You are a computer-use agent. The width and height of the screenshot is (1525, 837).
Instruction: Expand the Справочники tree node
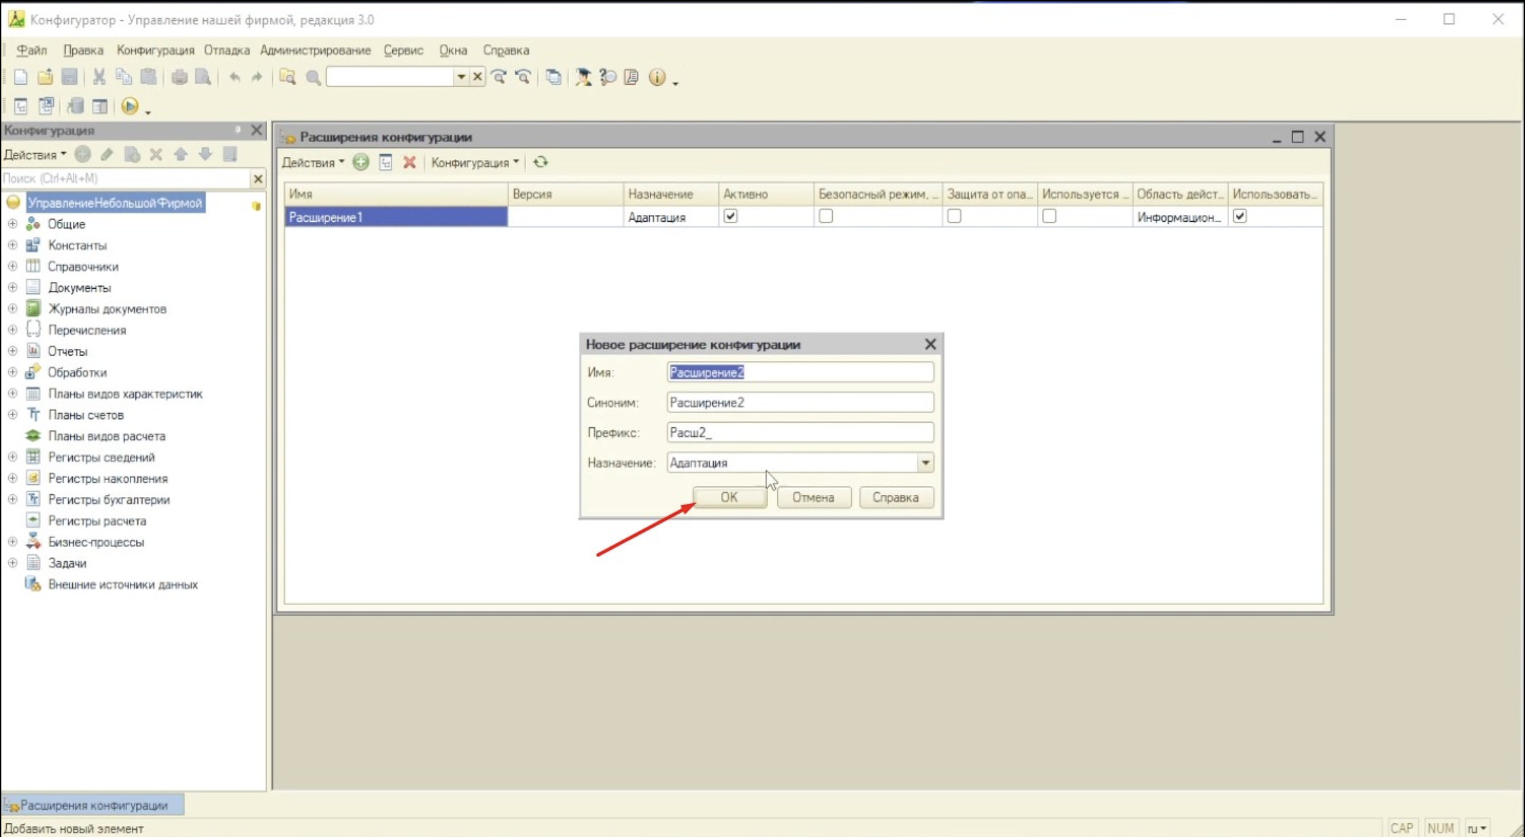pos(12,266)
